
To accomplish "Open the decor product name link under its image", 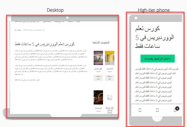I will tap(98, 69).
